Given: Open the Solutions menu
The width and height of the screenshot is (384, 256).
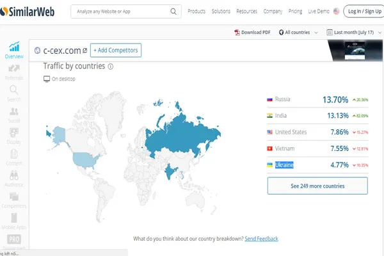Looking at the screenshot, I should coord(221,12).
